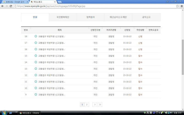Click the info icon in row 15

(x=36, y=56)
